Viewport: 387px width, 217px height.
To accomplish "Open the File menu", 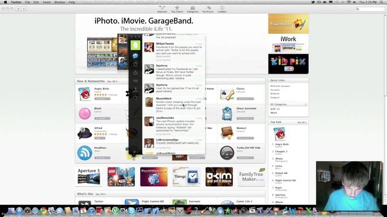I will (x=27, y=2).
